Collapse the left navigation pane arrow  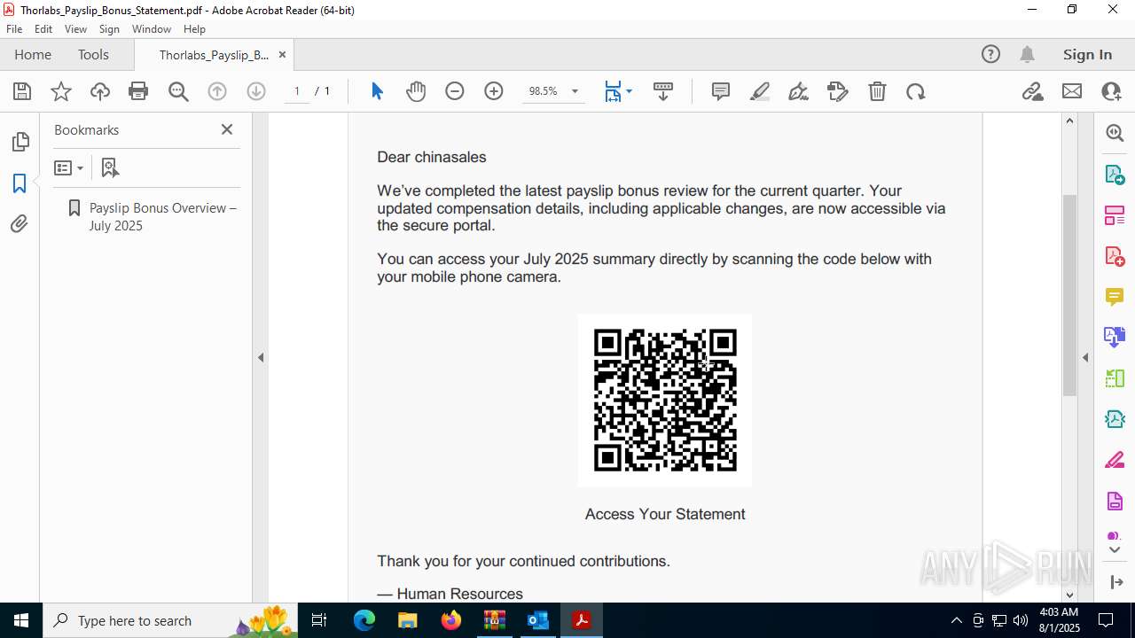click(261, 357)
